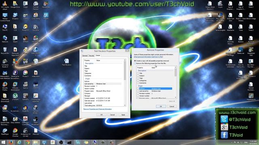Click 'Content created' row in Properties details
The height and width of the screenshot is (145, 259).
tap(103, 98)
